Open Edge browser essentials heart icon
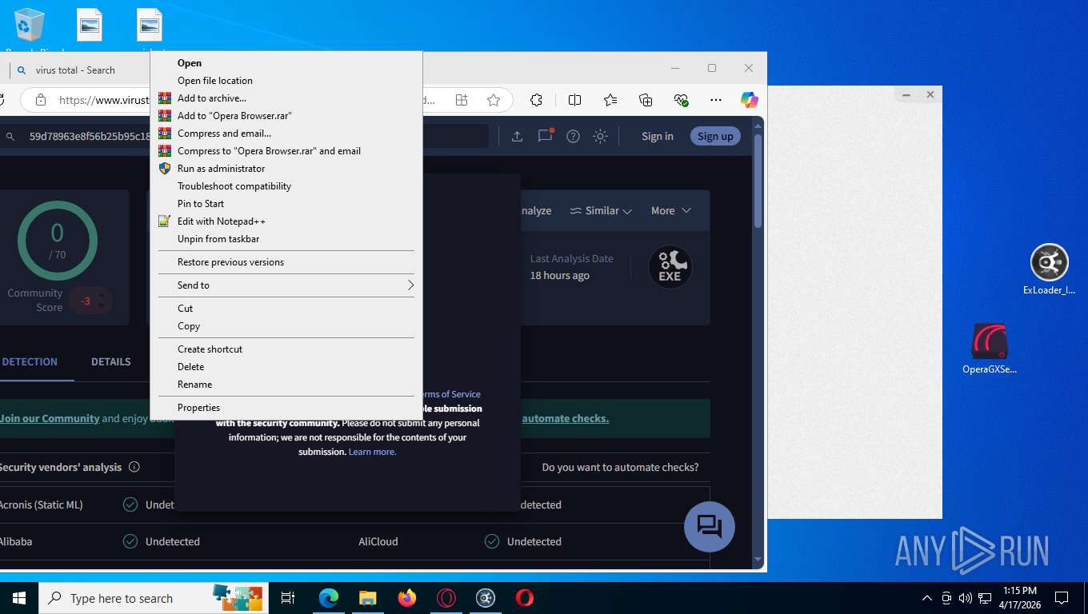The image size is (1088, 614). pos(682,100)
